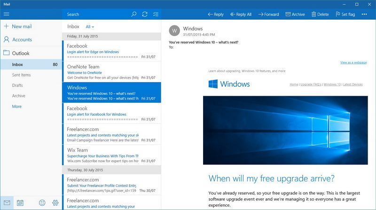Archive the current message

pyautogui.click(x=295, y=14)
